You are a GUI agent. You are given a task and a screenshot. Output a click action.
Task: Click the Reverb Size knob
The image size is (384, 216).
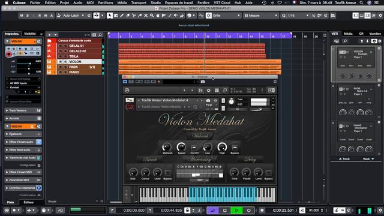point(133,172)
